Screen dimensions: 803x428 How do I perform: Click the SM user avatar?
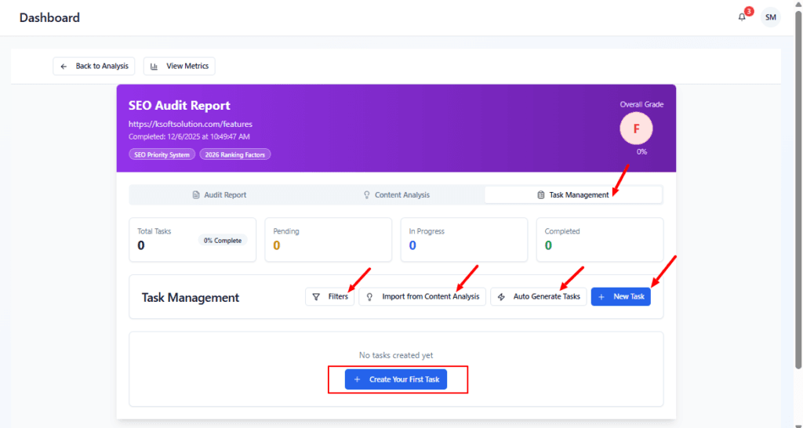tap(771, 17)
